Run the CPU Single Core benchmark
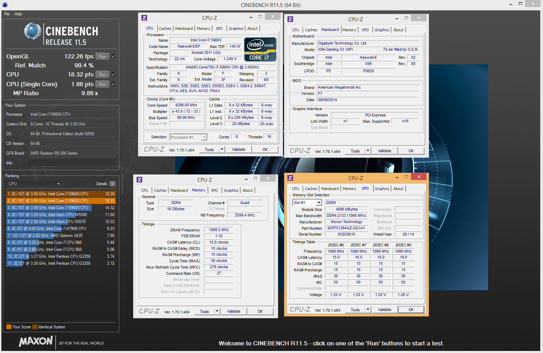The width and height of the screenshot is (543, 353). 103,84
